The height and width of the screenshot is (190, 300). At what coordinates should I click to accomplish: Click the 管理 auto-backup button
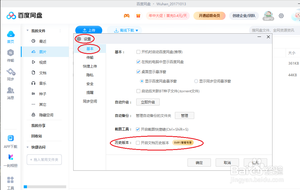coord(185,115)
